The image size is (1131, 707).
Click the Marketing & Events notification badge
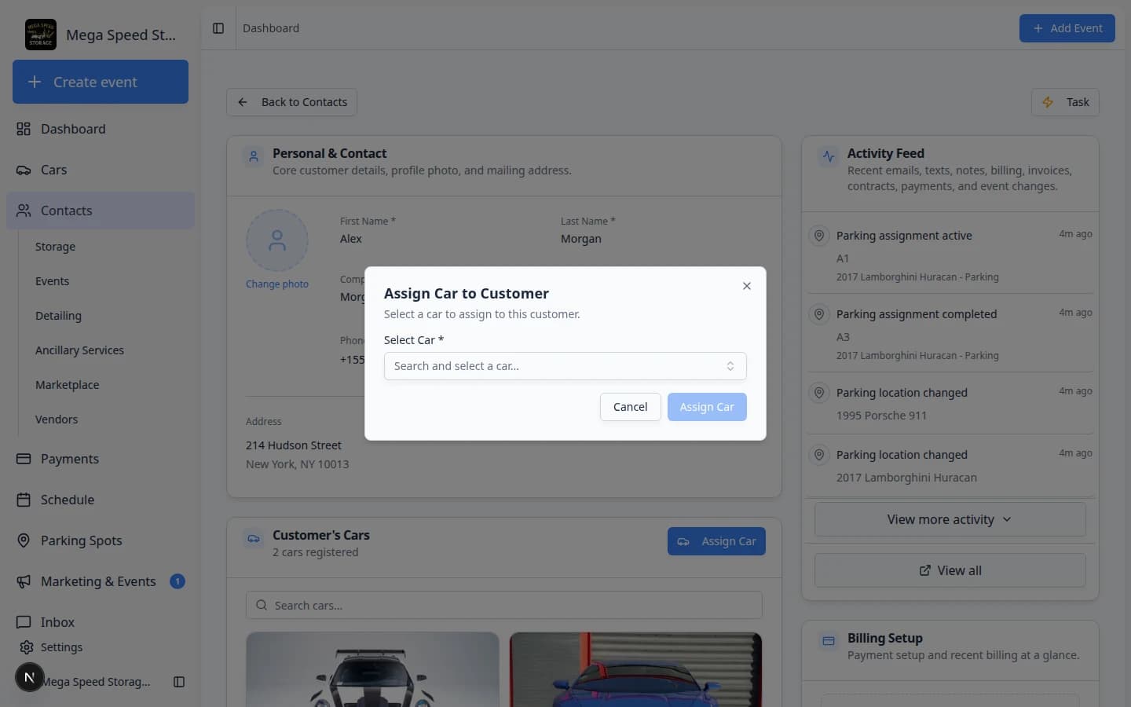point(178,581)
